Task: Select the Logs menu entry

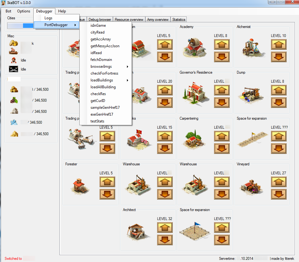Action: click(48, 18)
